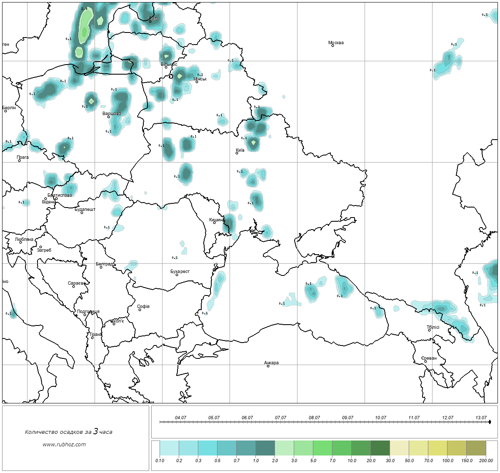
Task: Select the Бухарест city marker
Action: pyautogui.click(x=177, y=275)
